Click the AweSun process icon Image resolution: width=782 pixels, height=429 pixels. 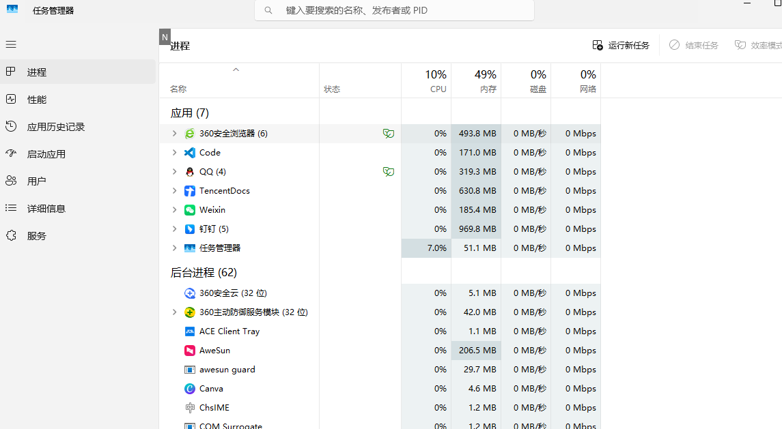coord(190,351)
